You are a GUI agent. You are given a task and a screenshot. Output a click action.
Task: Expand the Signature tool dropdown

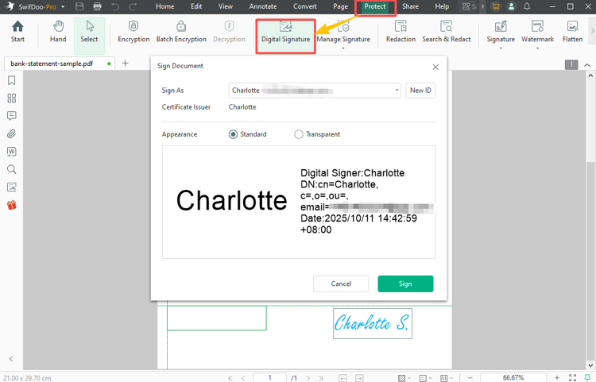click(501, 48)
